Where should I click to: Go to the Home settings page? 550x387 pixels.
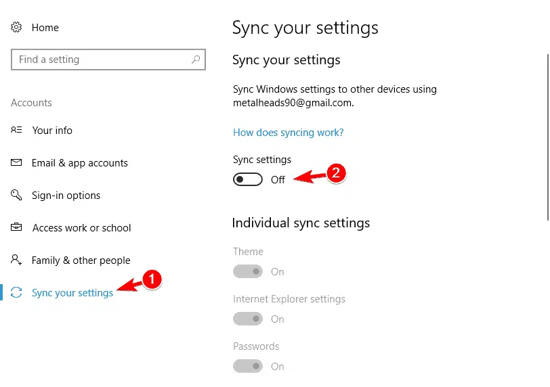45,28
